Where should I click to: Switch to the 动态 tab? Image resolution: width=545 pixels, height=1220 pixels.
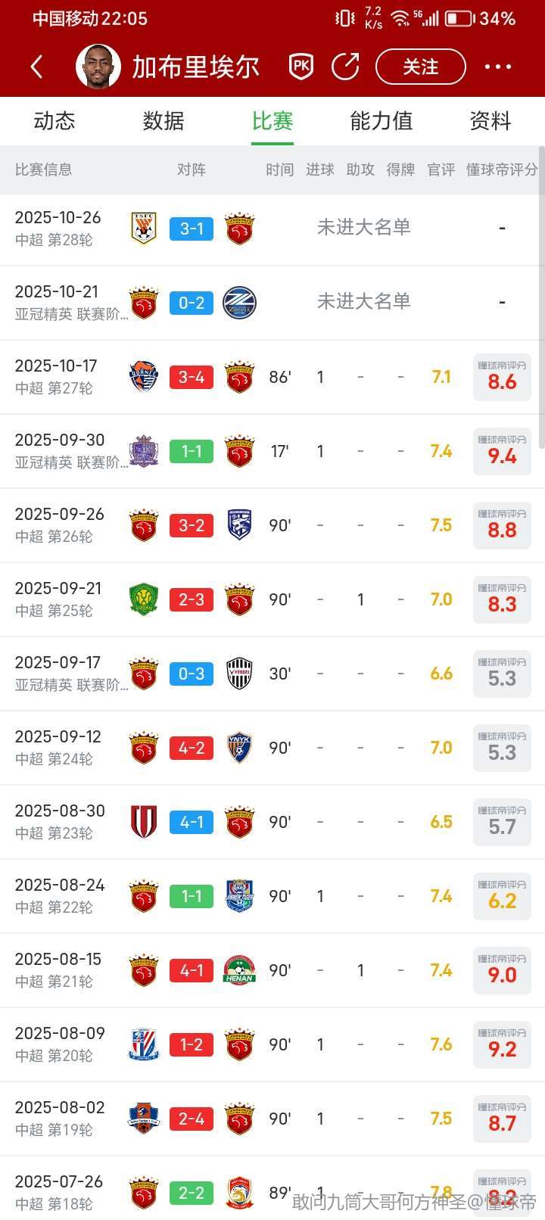click(x=54, y=121)
